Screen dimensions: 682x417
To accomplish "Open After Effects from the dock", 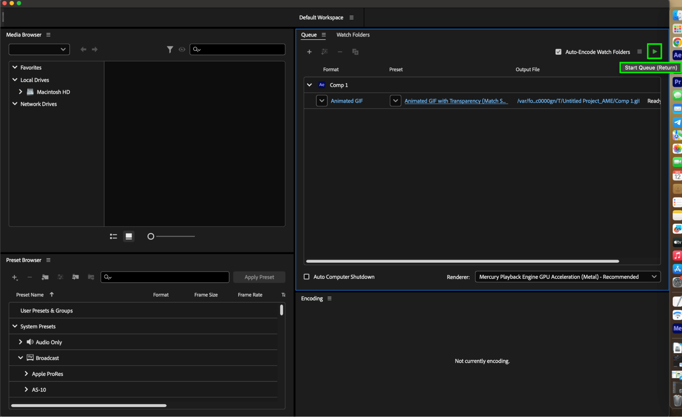I will (x=677, y=55).
